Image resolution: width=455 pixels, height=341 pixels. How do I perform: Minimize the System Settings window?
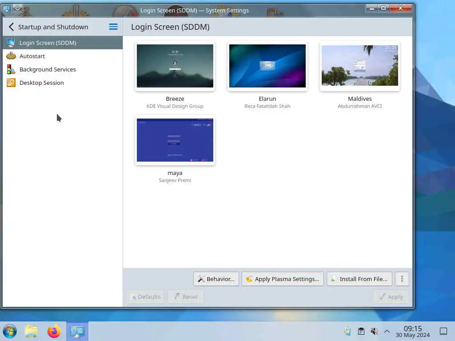tap(372, 8)
